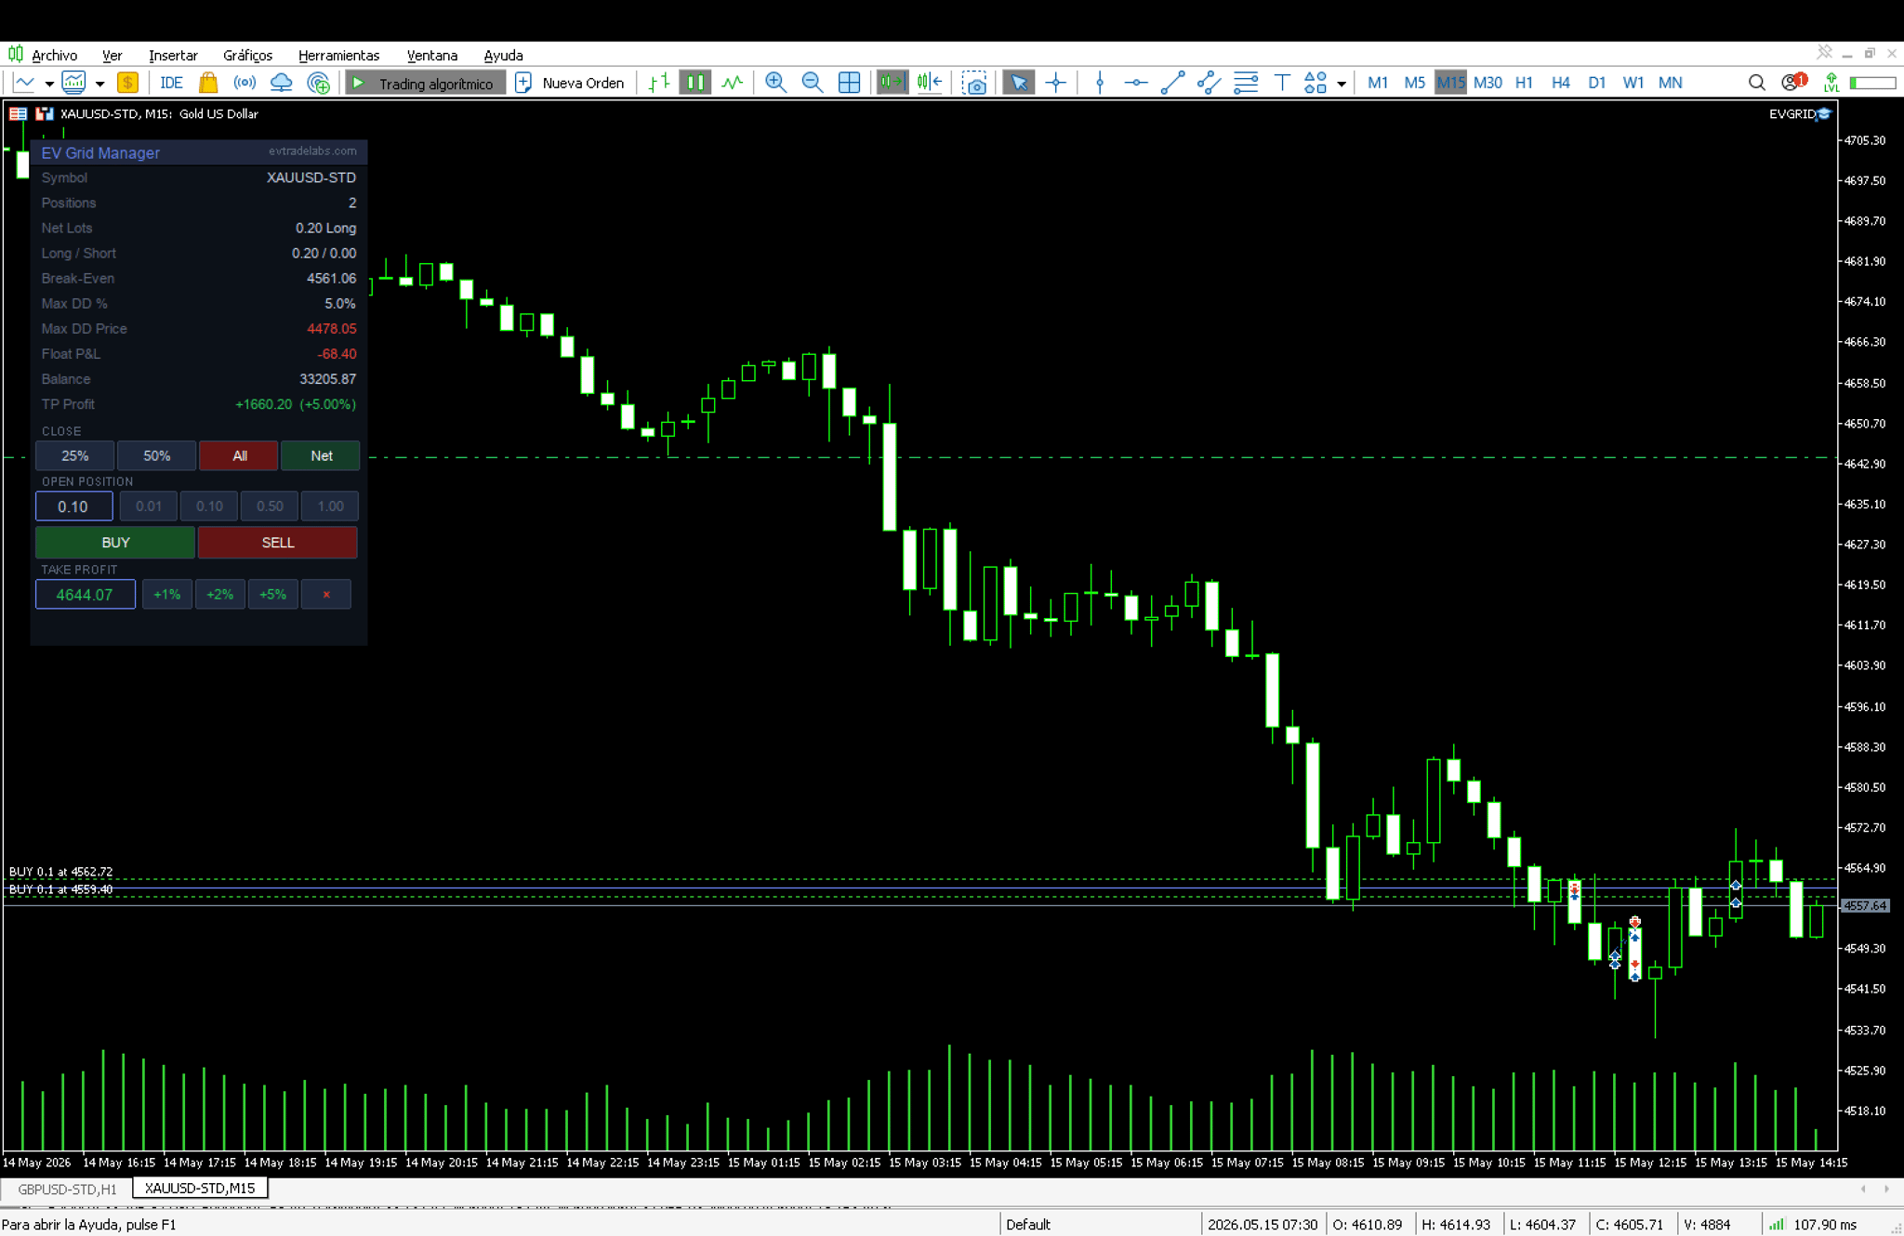Toggle chart shift
1904x1236 pixels.
point(929,83)
